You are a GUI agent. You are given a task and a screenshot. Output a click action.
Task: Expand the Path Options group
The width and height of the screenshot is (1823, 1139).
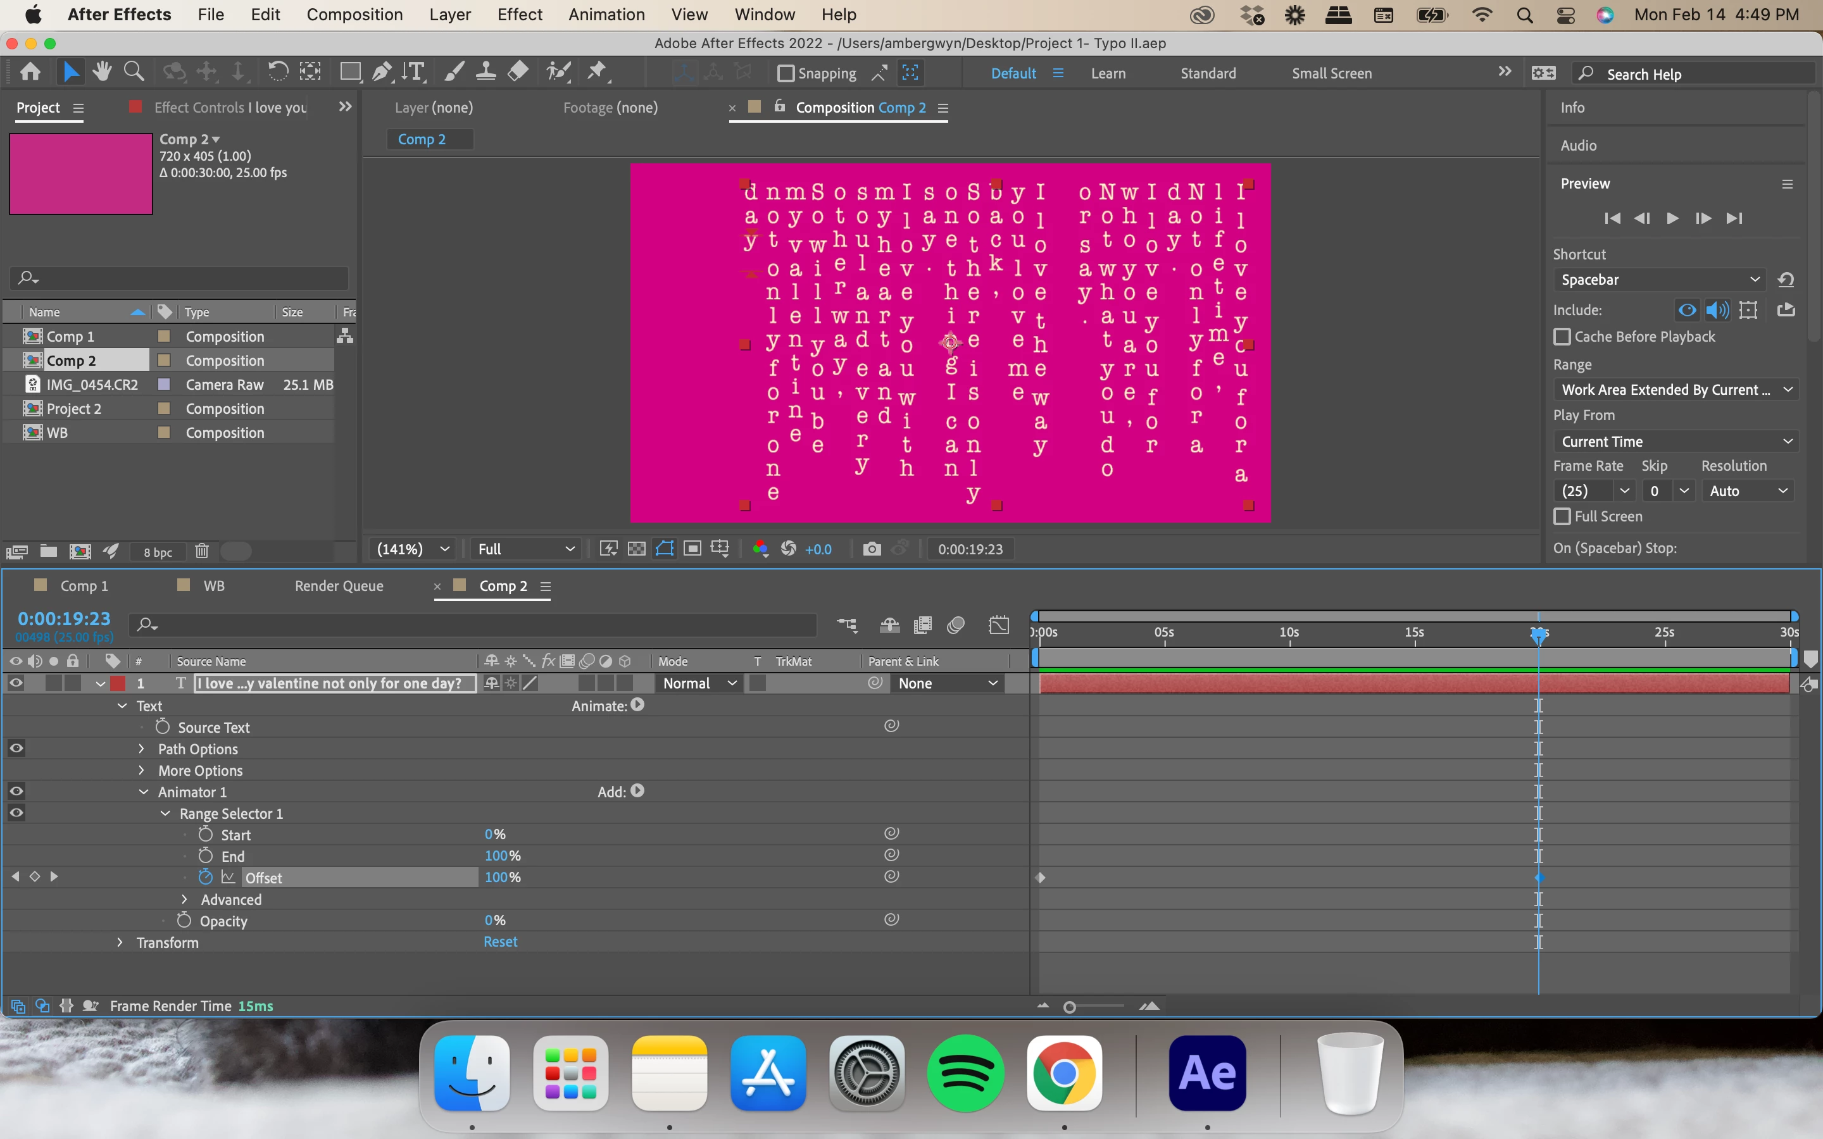tap(142, 749)
